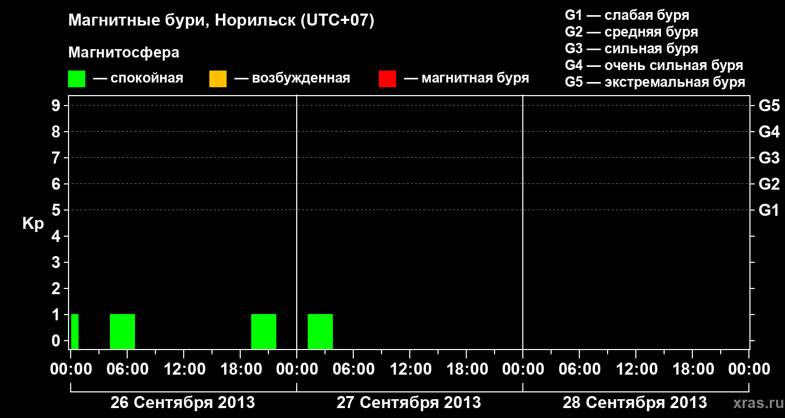Select the green bar at 00:00 on 26 September
The height and width of the screenshot is (418, 785).
click(x=75, y=331)
